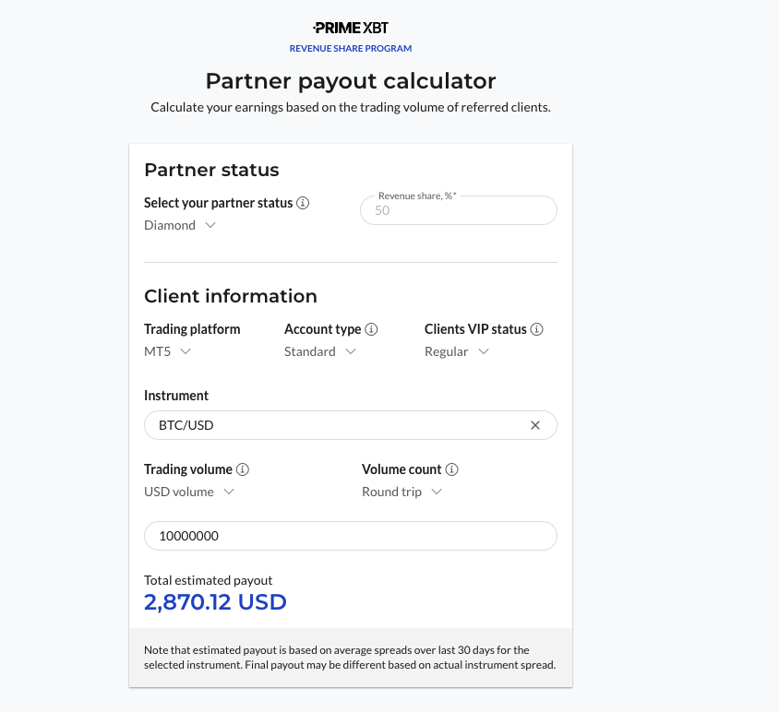Click the 'Calculate your earnings' subtitle text

[351, 107]
